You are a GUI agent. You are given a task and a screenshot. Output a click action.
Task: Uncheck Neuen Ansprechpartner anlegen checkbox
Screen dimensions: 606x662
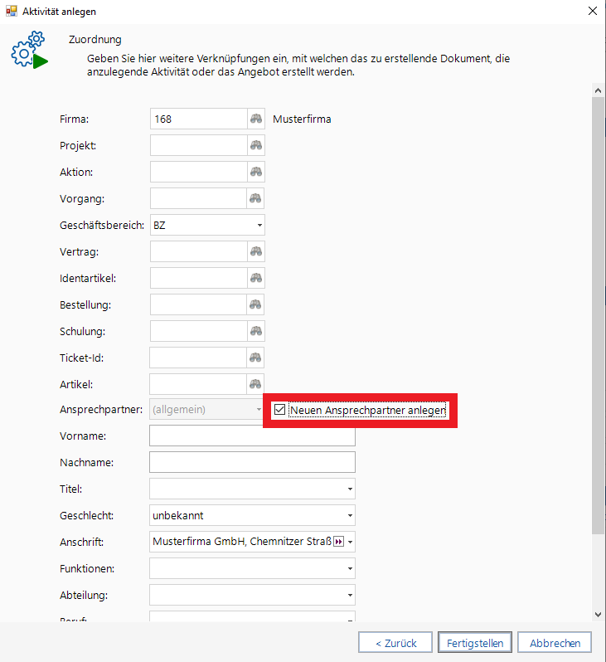pos(280,410)
